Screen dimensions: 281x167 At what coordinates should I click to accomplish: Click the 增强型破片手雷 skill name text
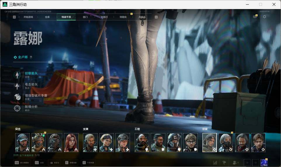click(36, 95)
